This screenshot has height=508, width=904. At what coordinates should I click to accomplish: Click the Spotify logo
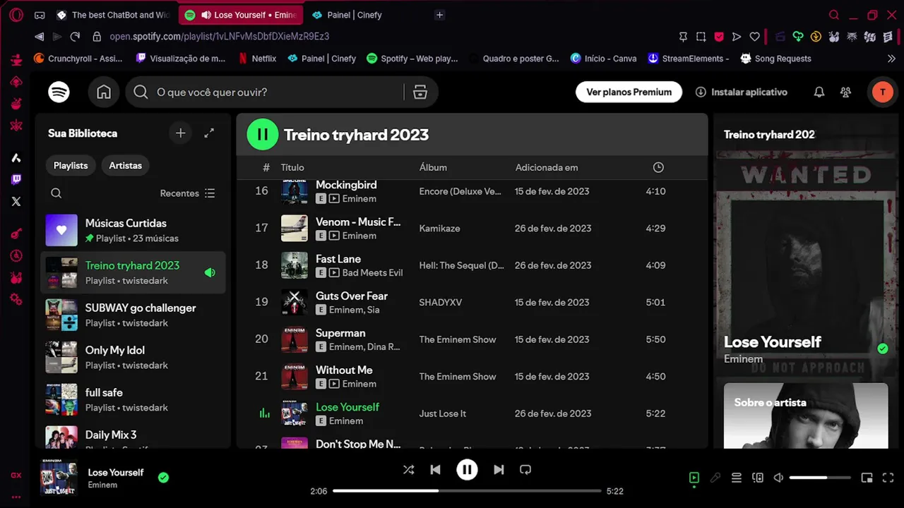[x=59, y=92]
